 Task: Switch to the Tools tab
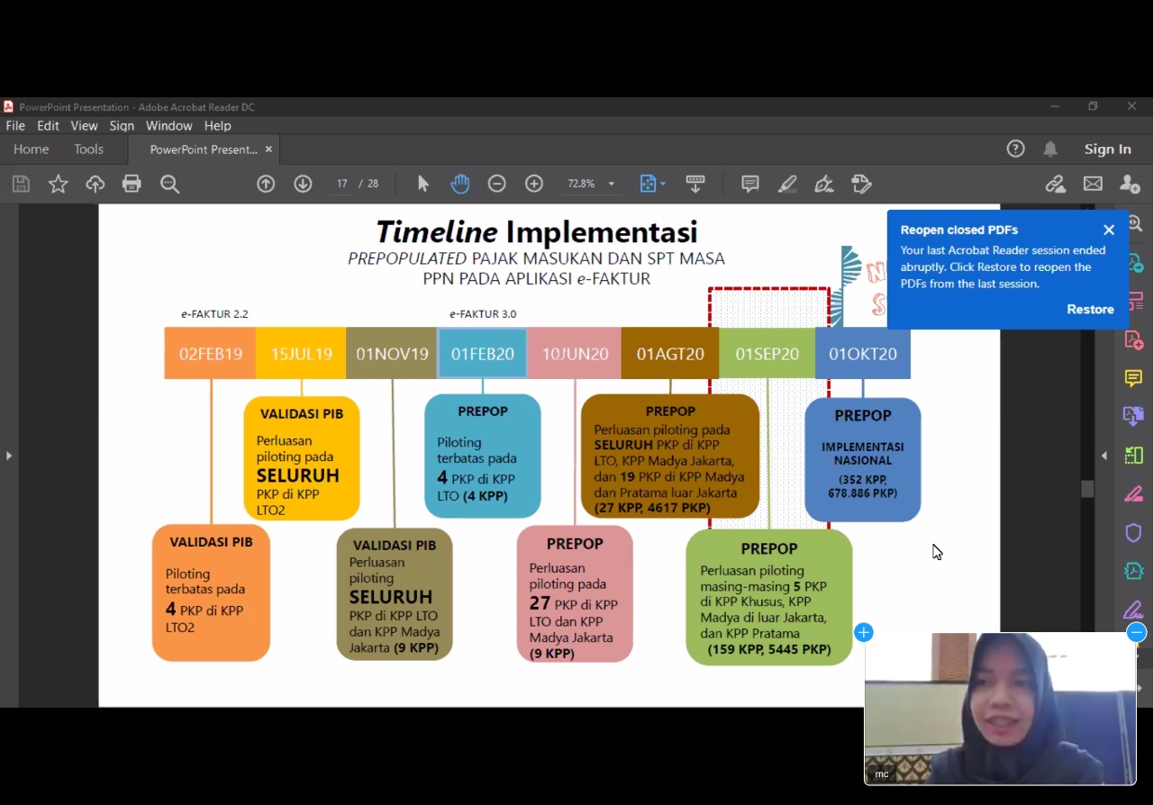pyautogui.click(x=88, y=149)
